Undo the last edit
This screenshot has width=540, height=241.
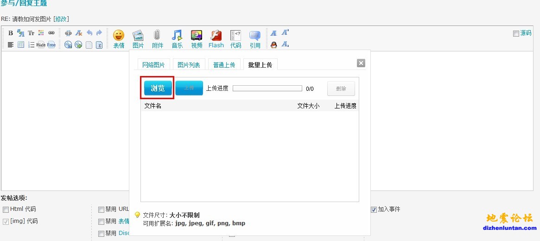pos(89,33)
